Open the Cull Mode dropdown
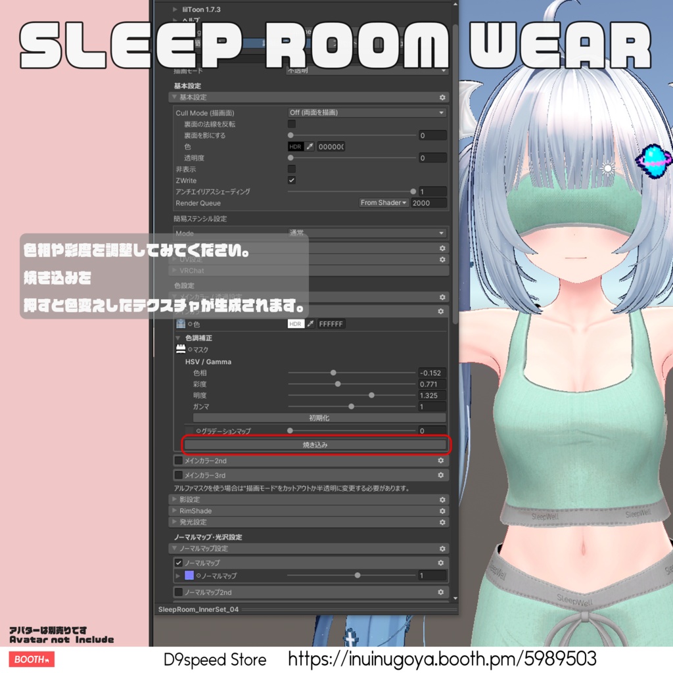The width and height of the screenshot is (673, 673). 366,112
